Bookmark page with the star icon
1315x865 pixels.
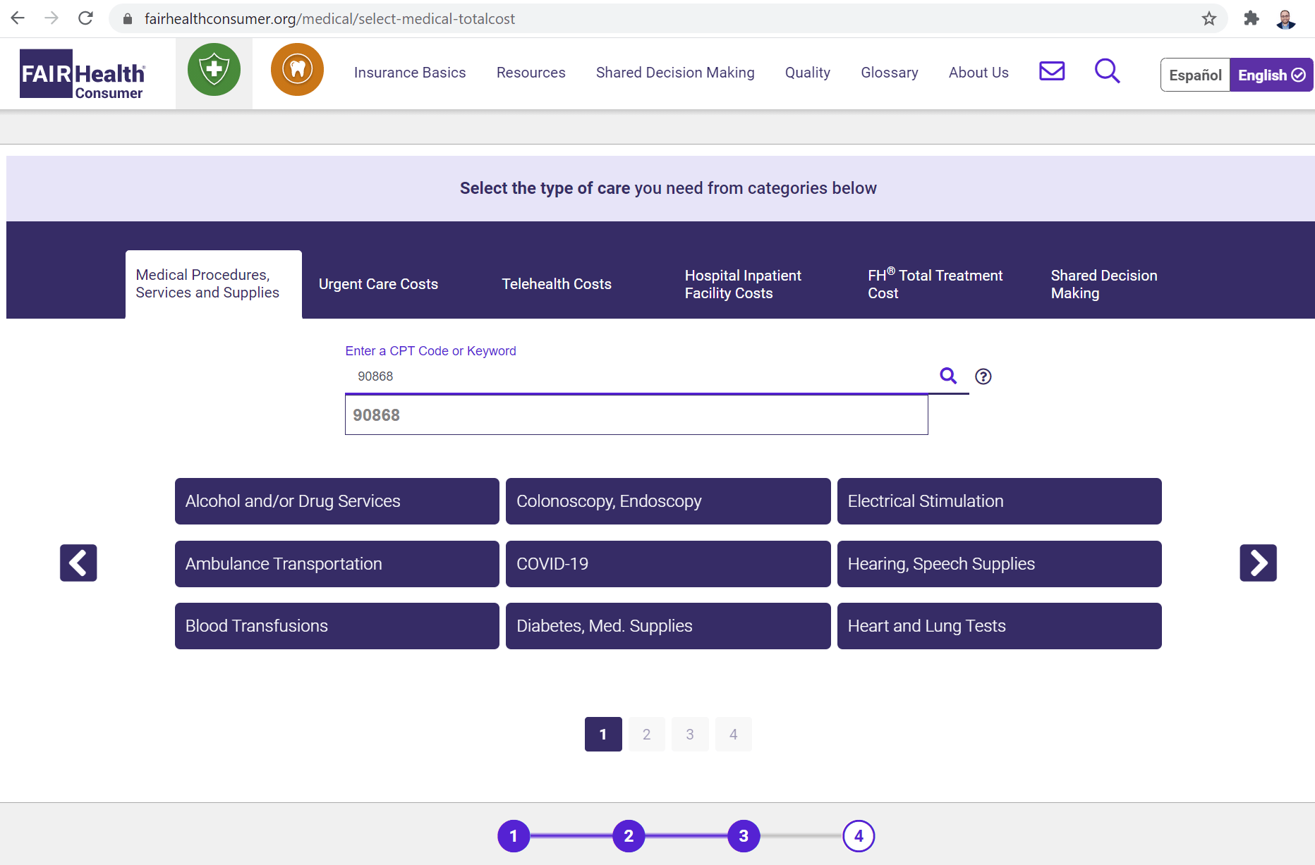tap(1209, 18)
